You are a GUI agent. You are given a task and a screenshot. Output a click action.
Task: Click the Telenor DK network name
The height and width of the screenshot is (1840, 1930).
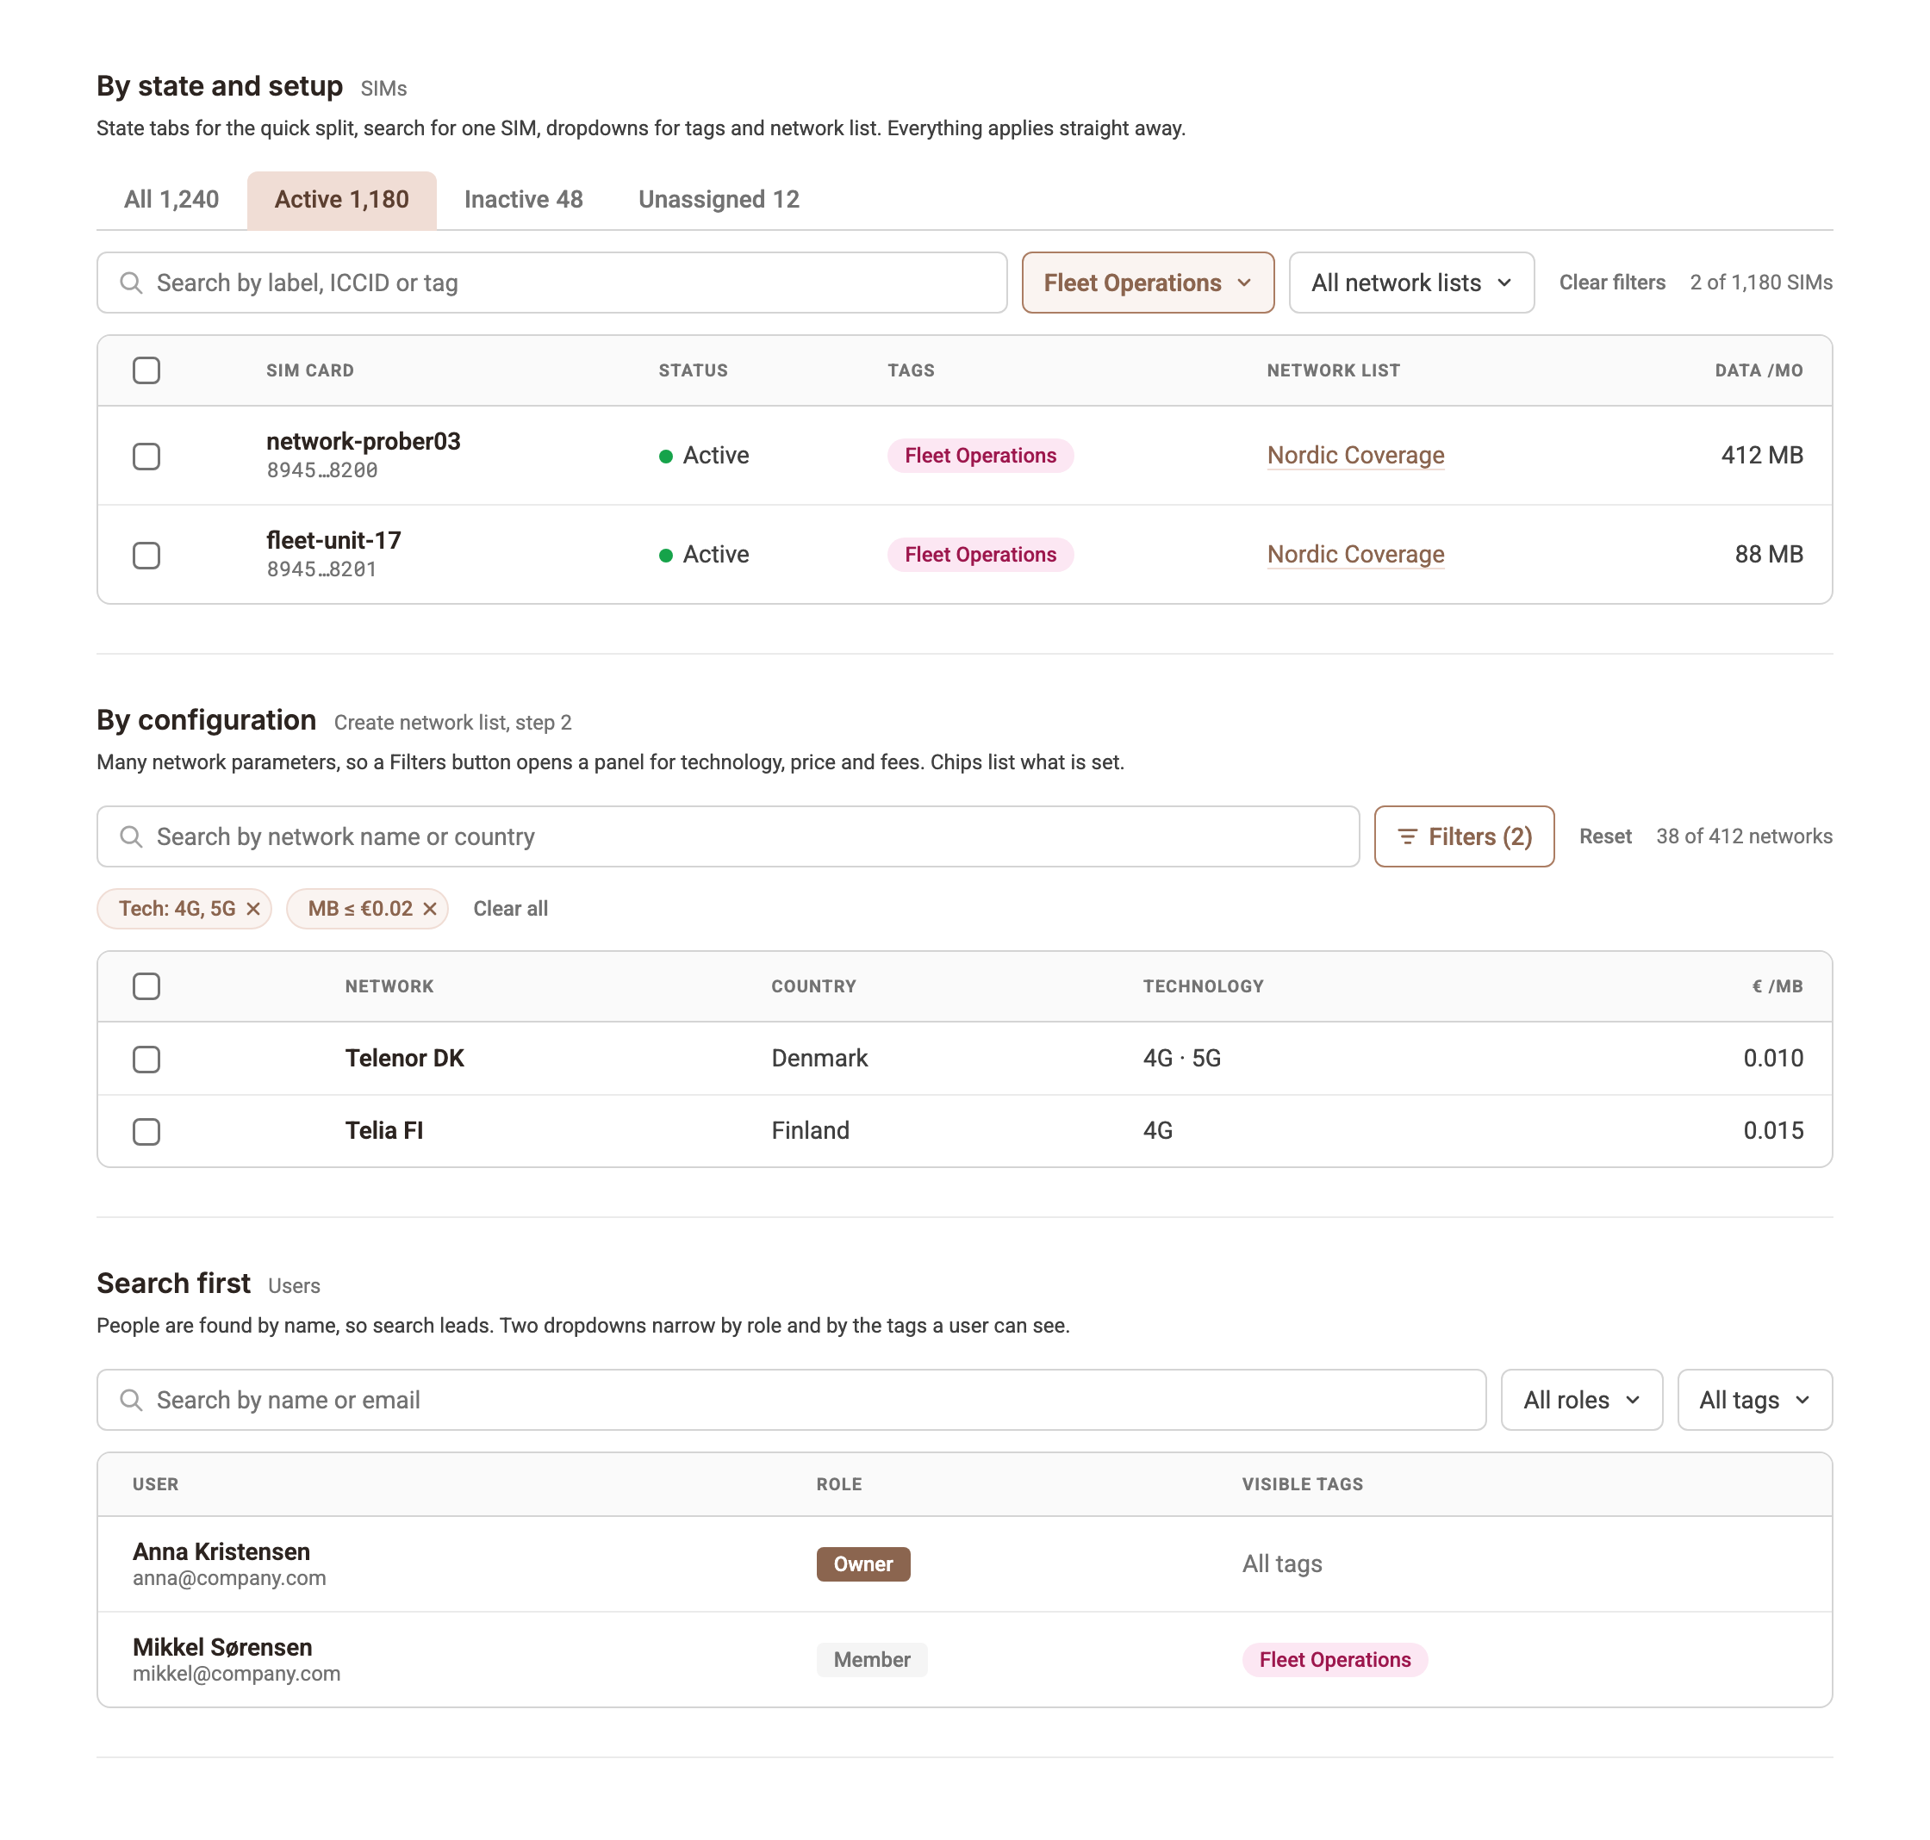tap(404, 1059)
